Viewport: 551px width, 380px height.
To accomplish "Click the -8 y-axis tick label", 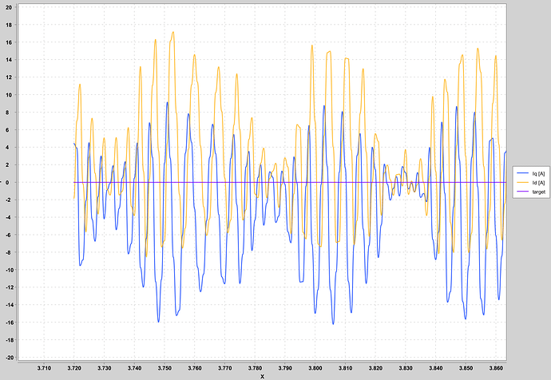I will pos(9,252).
